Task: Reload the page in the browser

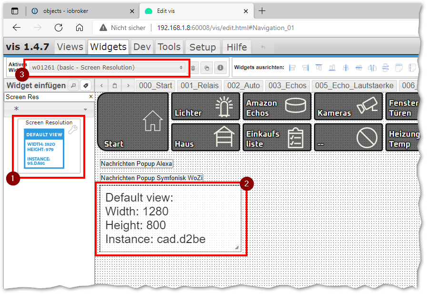Action: point(59,28)
